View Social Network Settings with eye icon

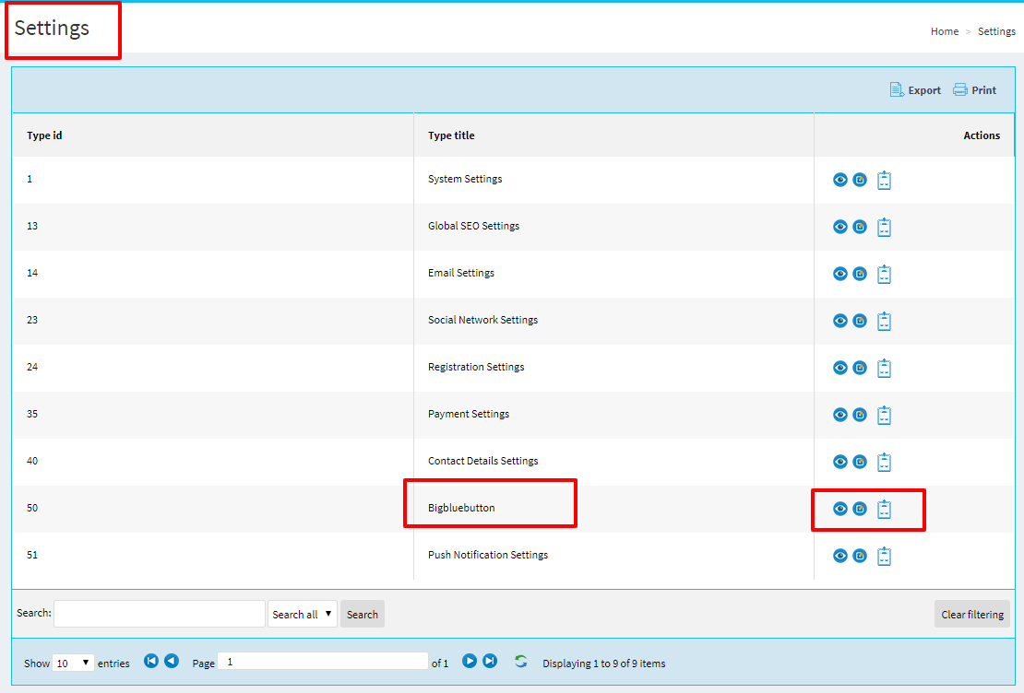839,321
